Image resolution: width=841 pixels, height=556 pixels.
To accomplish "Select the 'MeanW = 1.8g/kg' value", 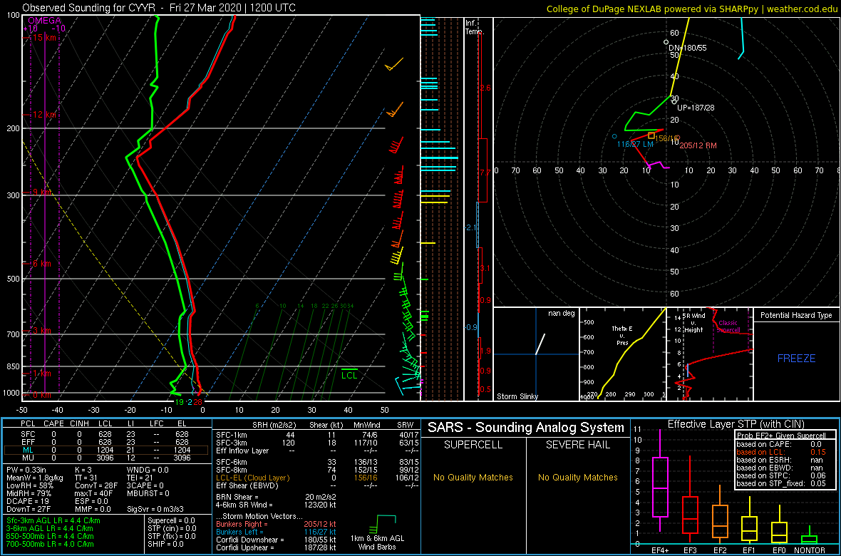I will (x=34, y=479).
